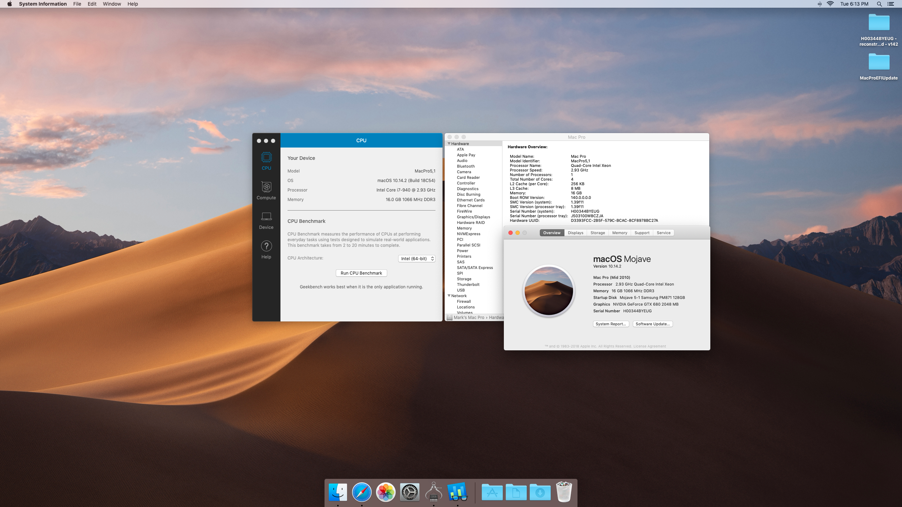Click the date and time in menu bar
Viewport: 902px width, 507px height.
tap(854, 4)
